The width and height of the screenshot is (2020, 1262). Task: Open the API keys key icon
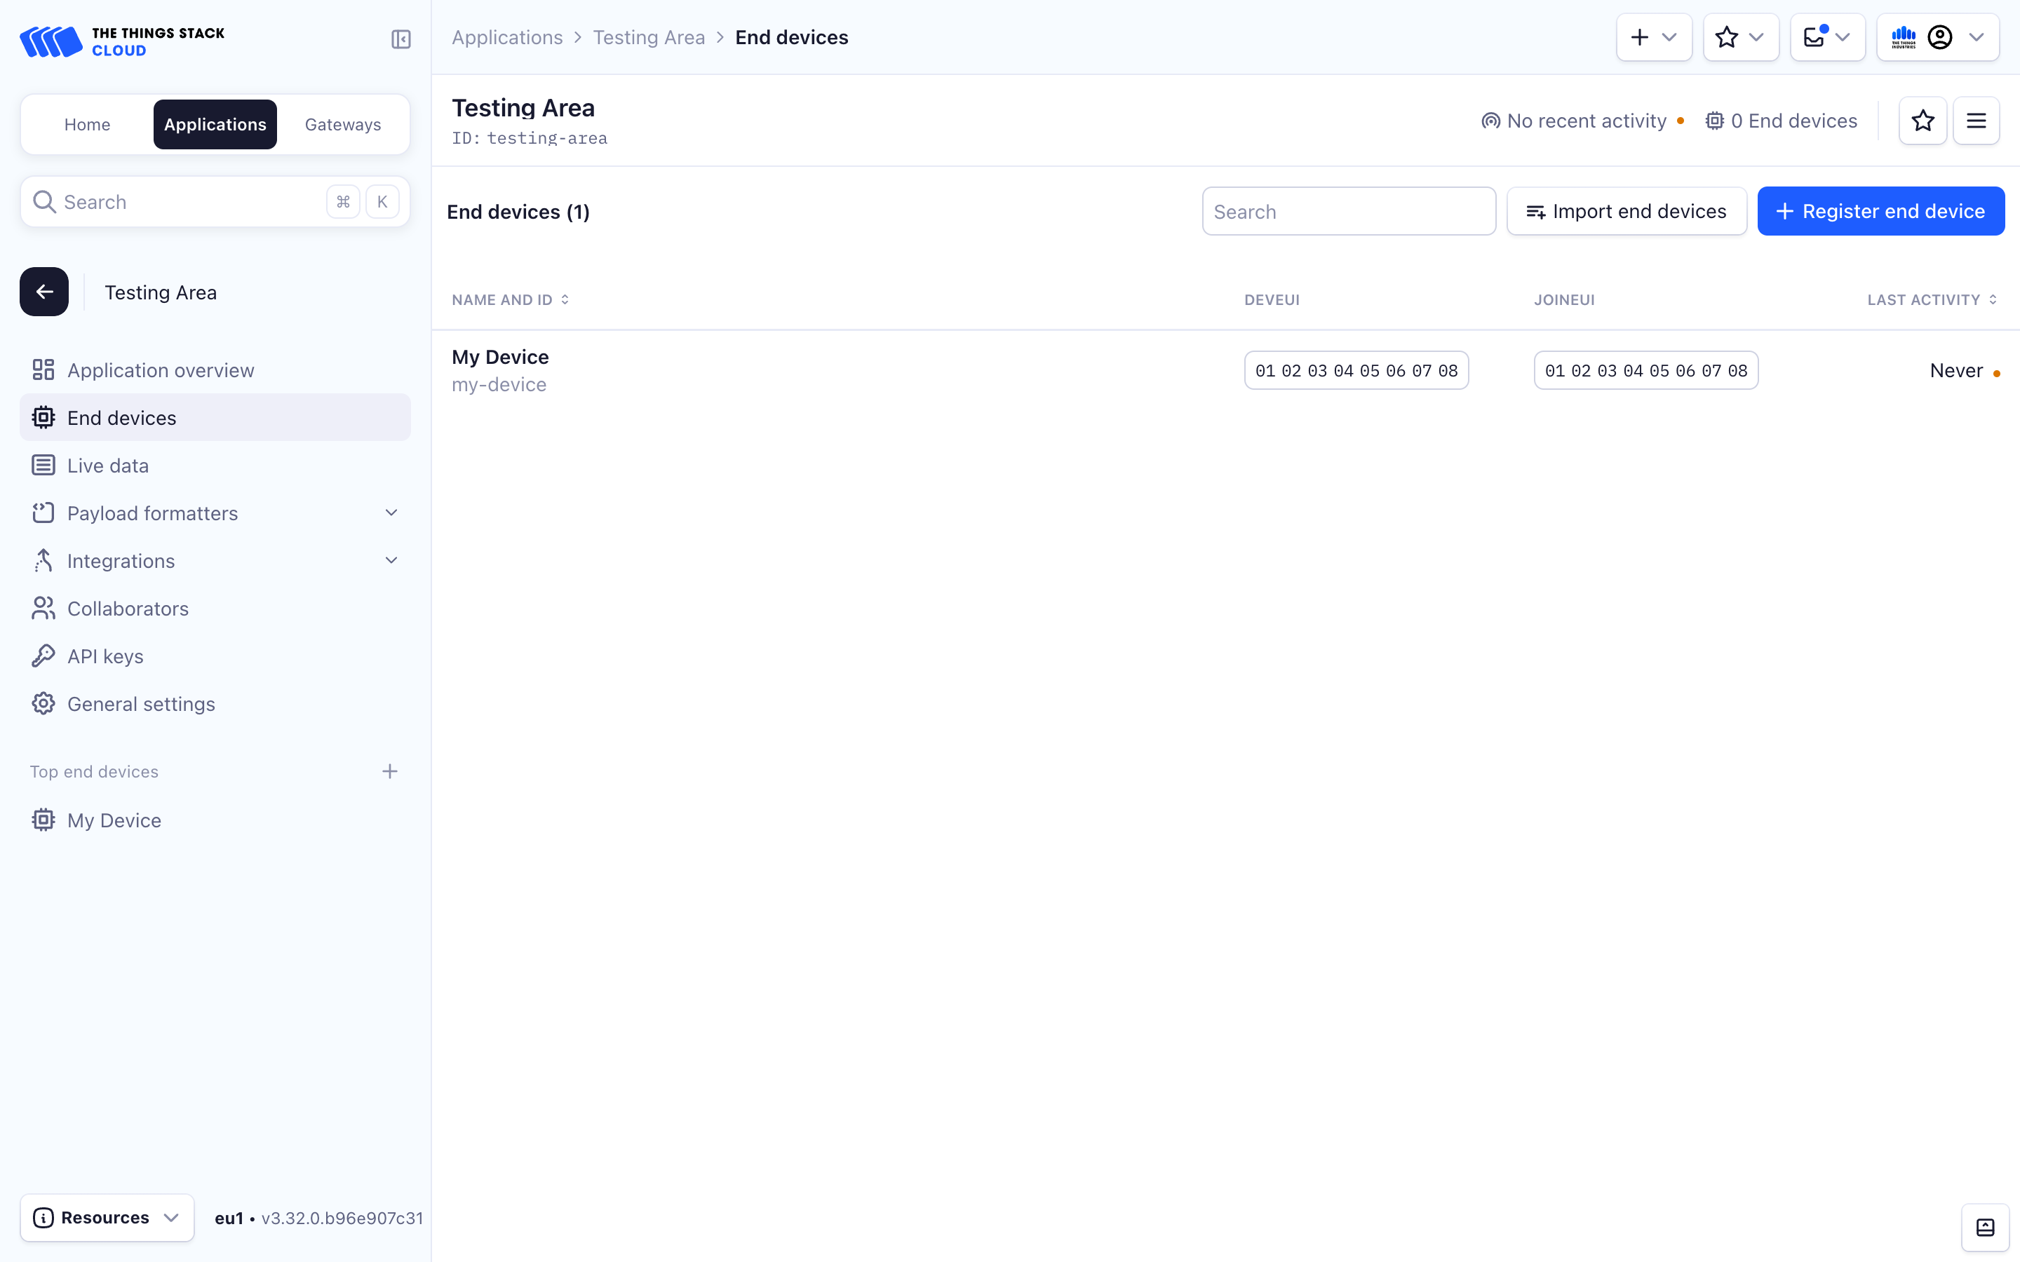click(x=43, y=656)
